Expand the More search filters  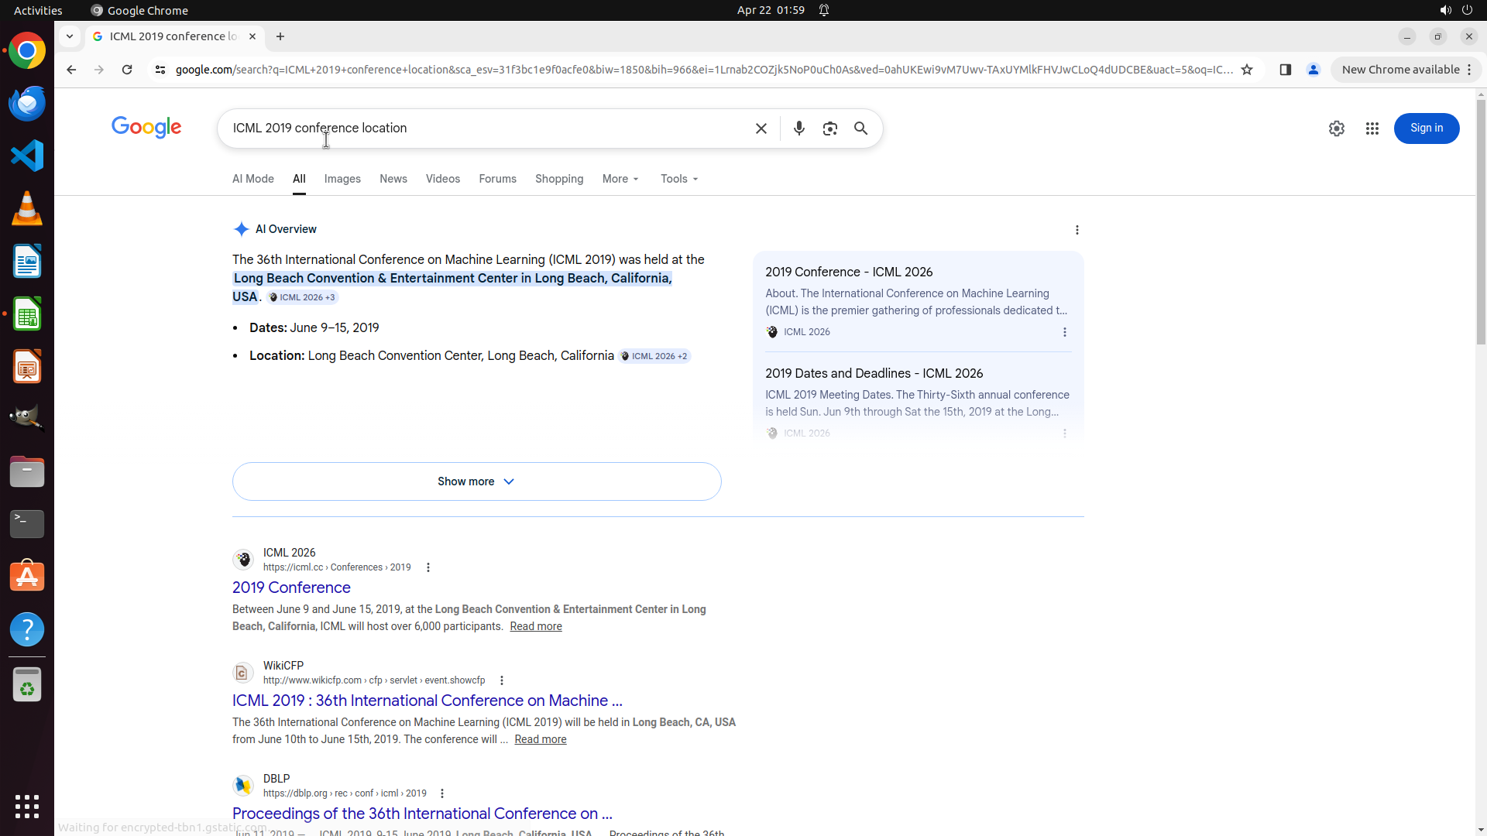[x=620, y=179]
